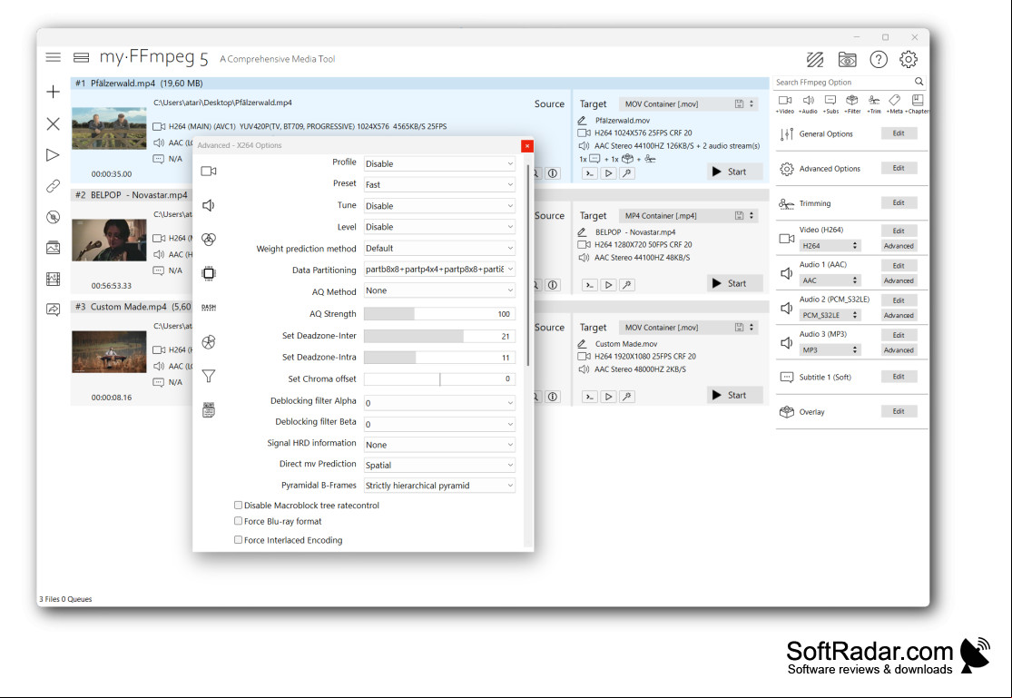The height and width of the screenshot is (698, 1012).
Task: Click the wand icon for BELPOP target
Action: coord(626,285)
